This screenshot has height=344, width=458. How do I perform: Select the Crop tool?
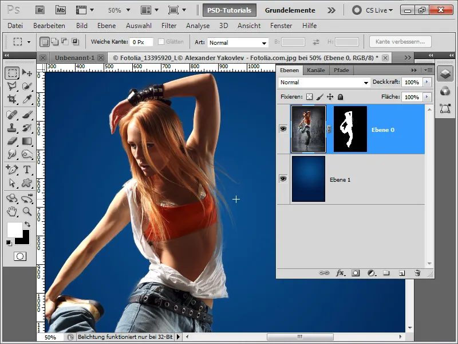12,99
